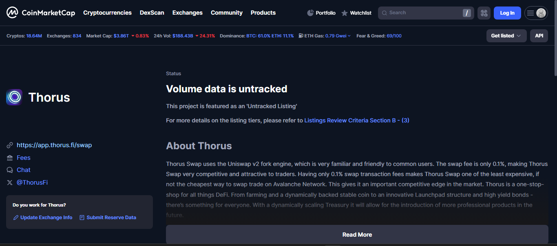557x246 pixels.
Task: Open the Cryptocurrencies menu
Action: (x=107, y=13)
